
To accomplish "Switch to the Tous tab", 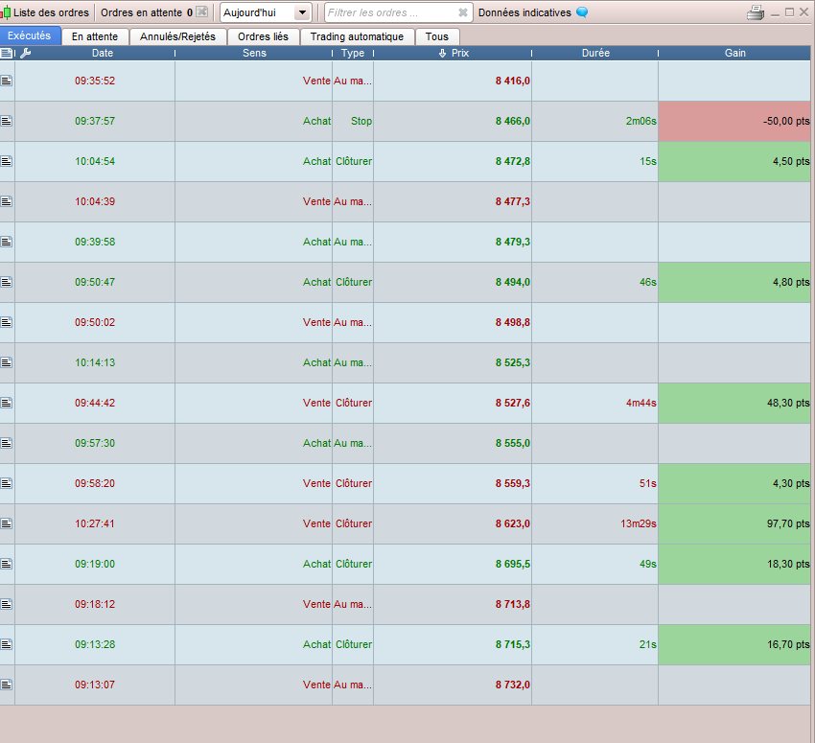I will [x=437, y=36].
